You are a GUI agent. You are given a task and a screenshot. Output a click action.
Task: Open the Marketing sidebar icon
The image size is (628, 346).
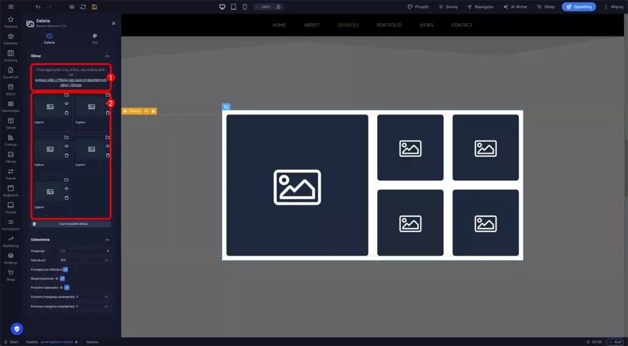coord(10,238)
